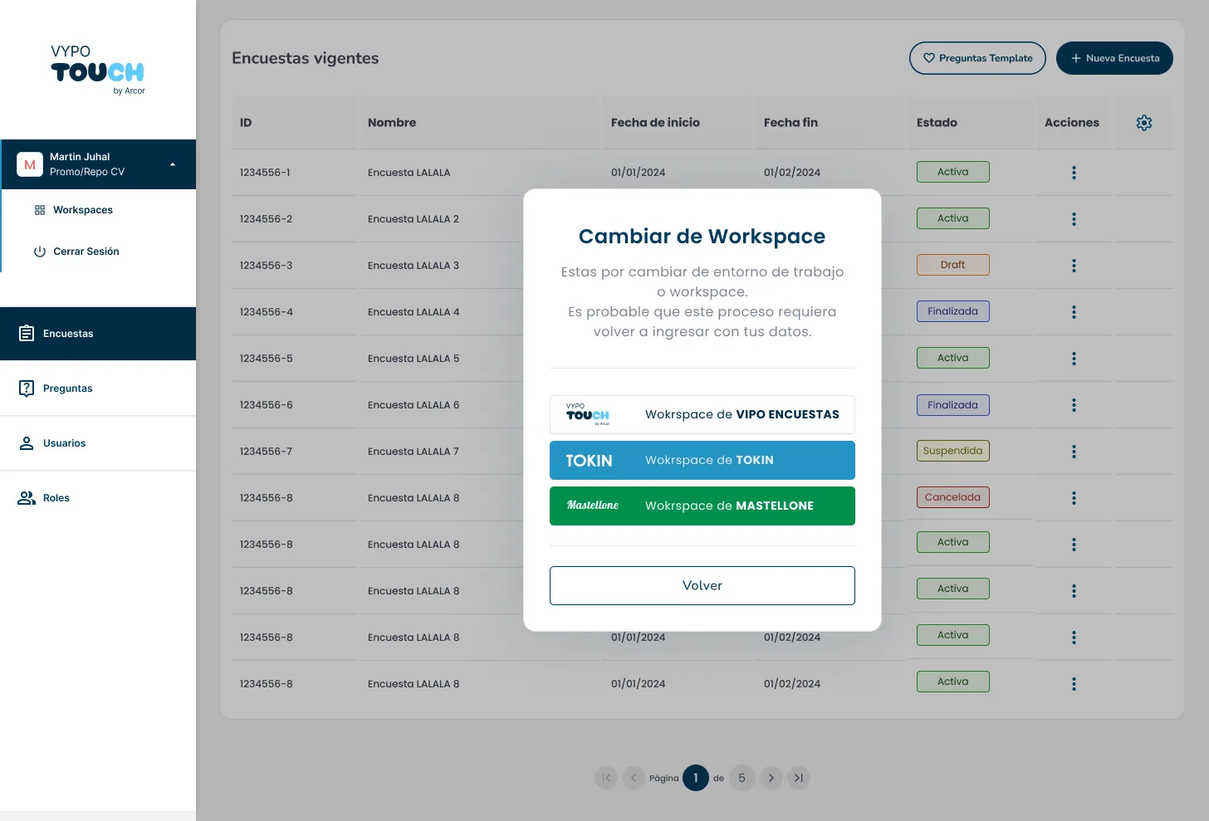Click the Cancelada status badge

(953, 497)
